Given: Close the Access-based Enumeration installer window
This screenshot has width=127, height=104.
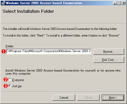Looking at the screenshot, I should pos(123,3).
